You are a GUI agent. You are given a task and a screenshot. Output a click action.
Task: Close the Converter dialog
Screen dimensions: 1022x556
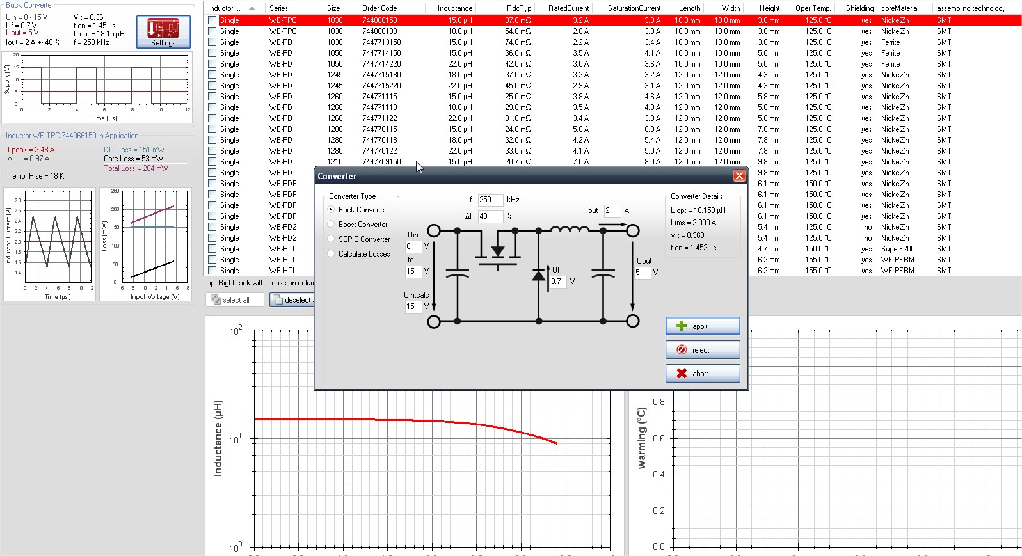coord(739,176)
